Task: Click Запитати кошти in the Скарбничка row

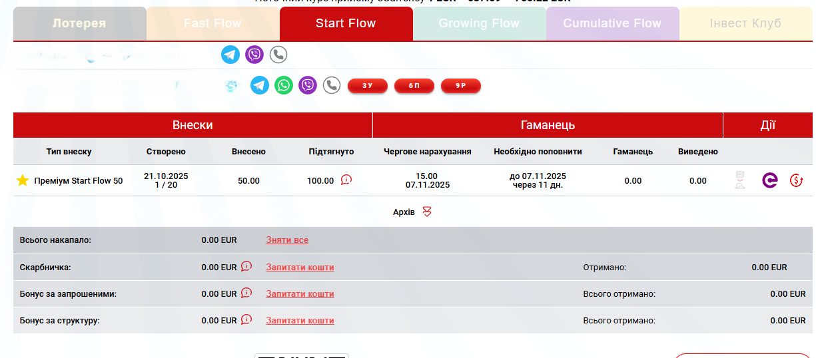Action: pos(300,267)
